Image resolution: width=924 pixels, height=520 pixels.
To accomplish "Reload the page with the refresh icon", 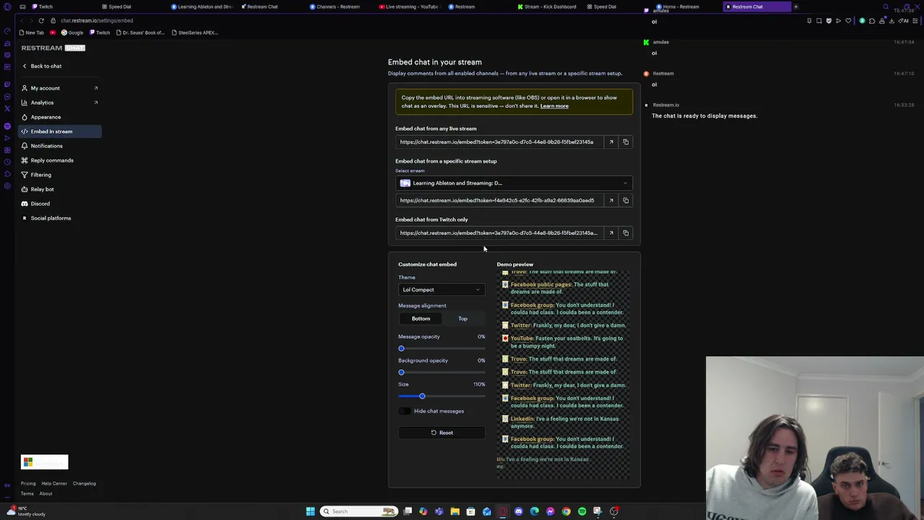I will [41, 20].
